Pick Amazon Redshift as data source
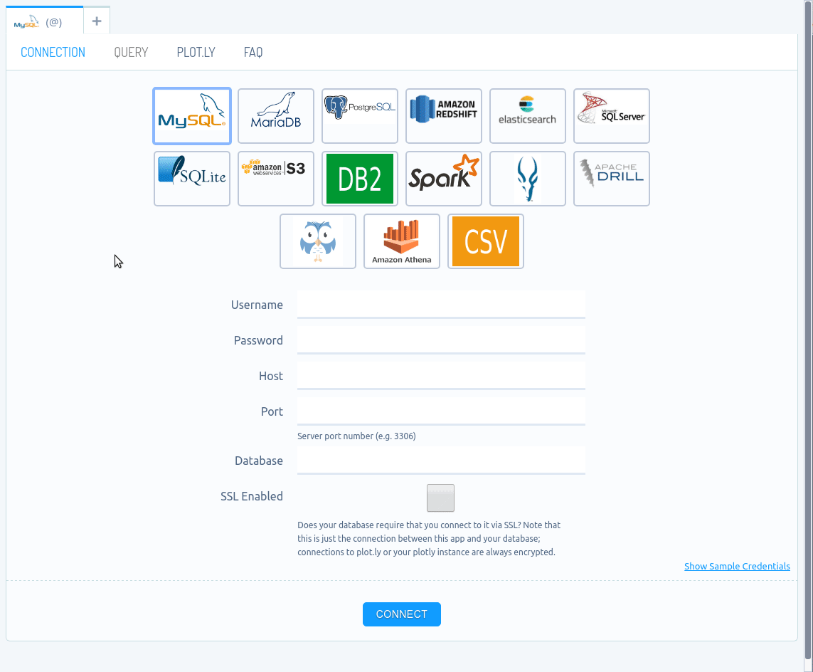This screenshot has width=813, height=672. pyautogui.click(x=444, y=116)
